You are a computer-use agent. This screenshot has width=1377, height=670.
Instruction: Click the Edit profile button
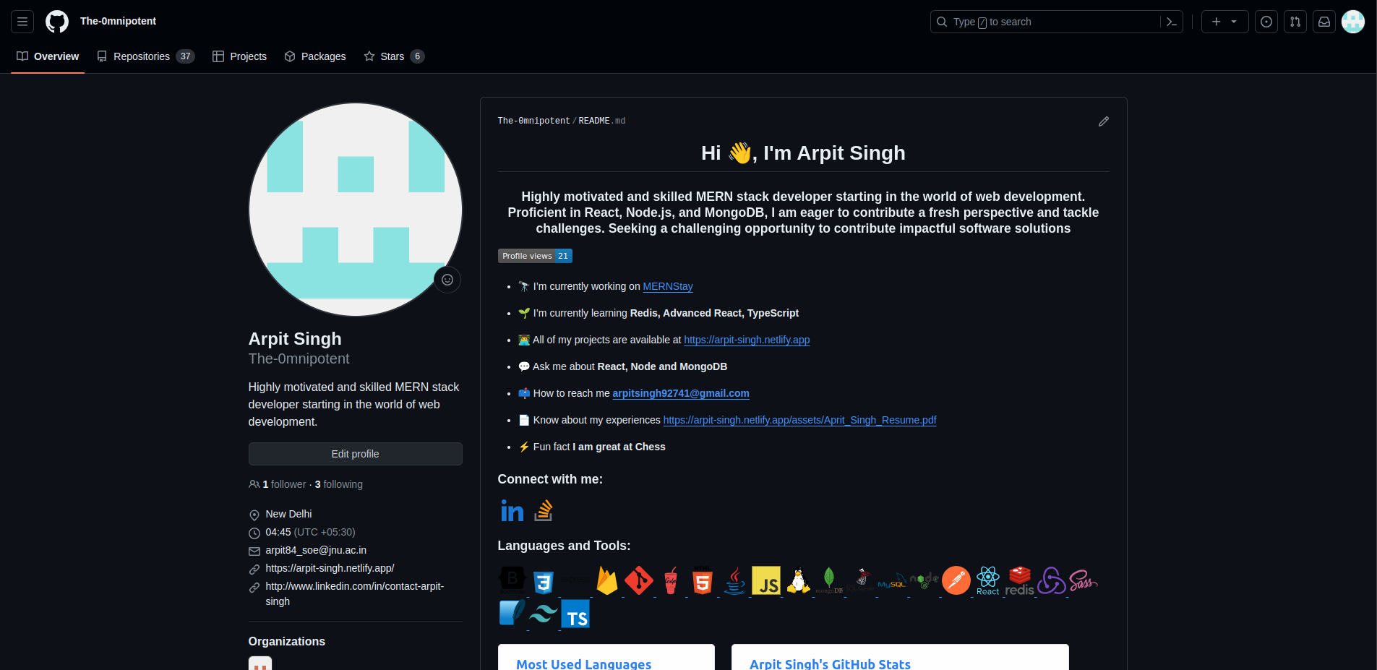[x=356, y=454]
